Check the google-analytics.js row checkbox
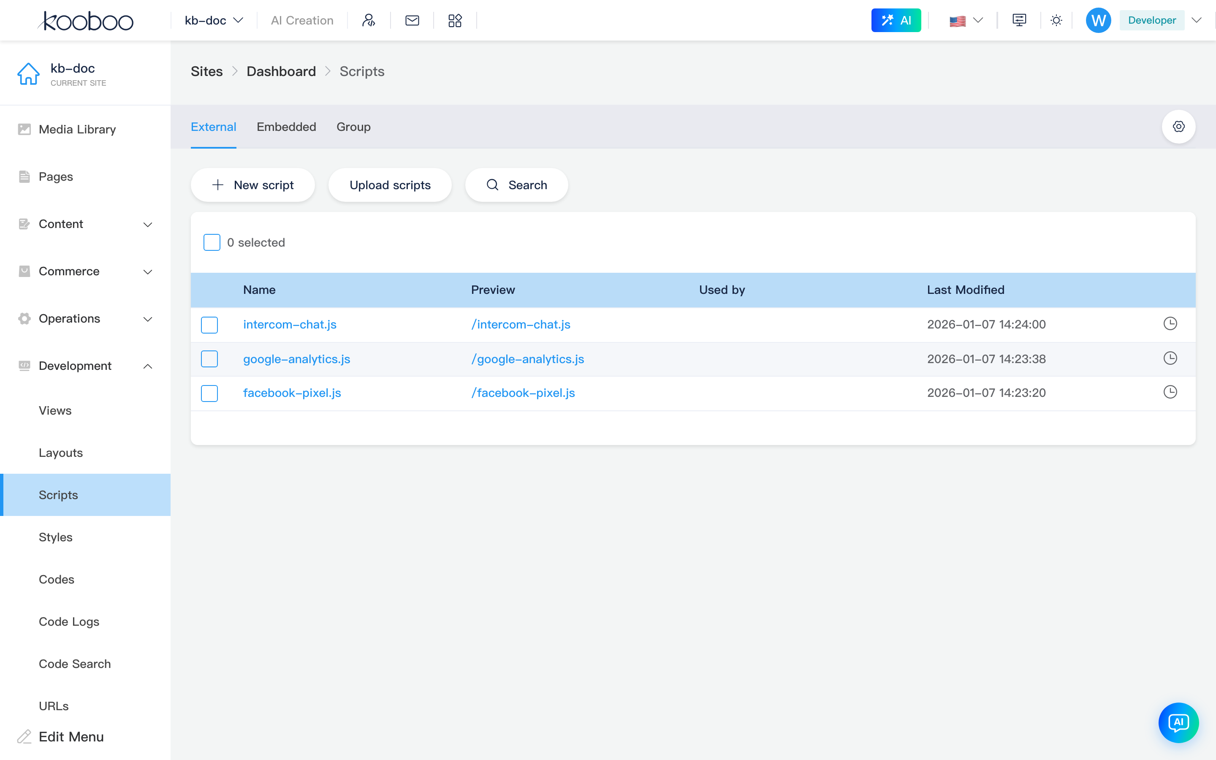 pyautogui.click(x=209, y=359)
